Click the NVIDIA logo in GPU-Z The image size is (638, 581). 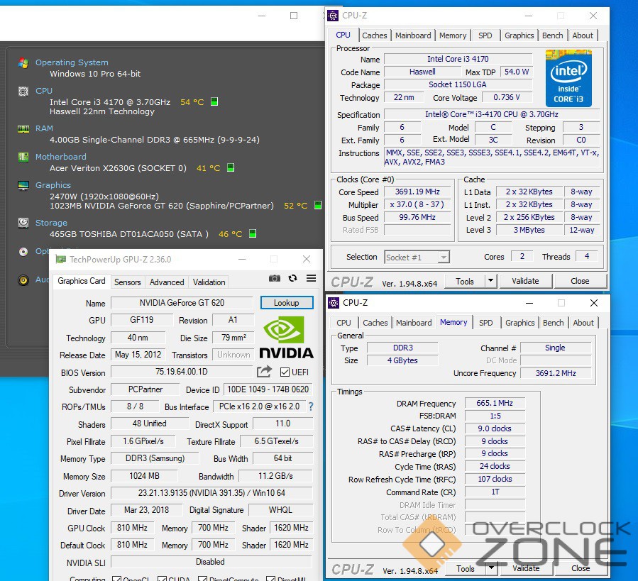click(x=285, y=336)
